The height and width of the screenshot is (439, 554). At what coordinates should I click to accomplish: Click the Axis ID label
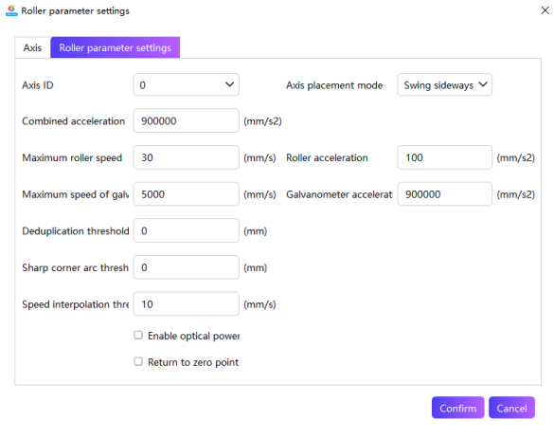(x=38, y=85)
